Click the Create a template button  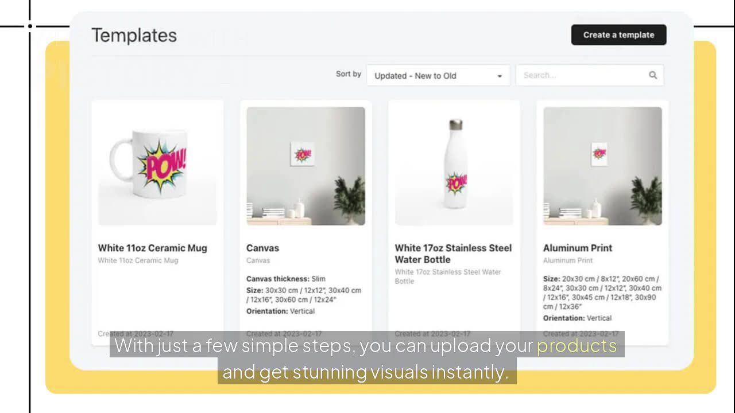[x=618, y=35]
